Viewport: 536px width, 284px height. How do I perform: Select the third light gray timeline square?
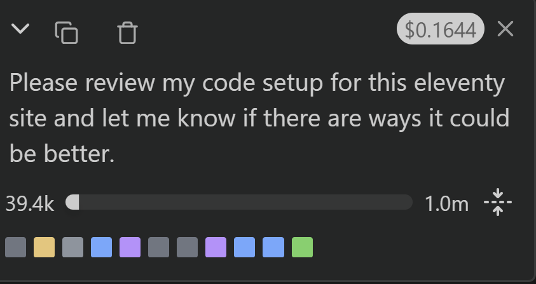pos(72,247)
